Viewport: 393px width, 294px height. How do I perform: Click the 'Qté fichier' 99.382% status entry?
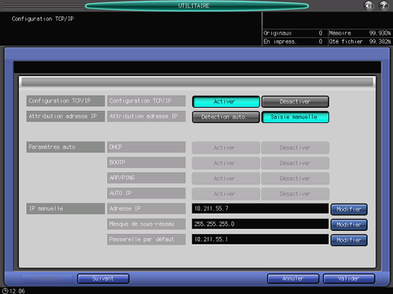pyautogui.click(x=360, y=42)
